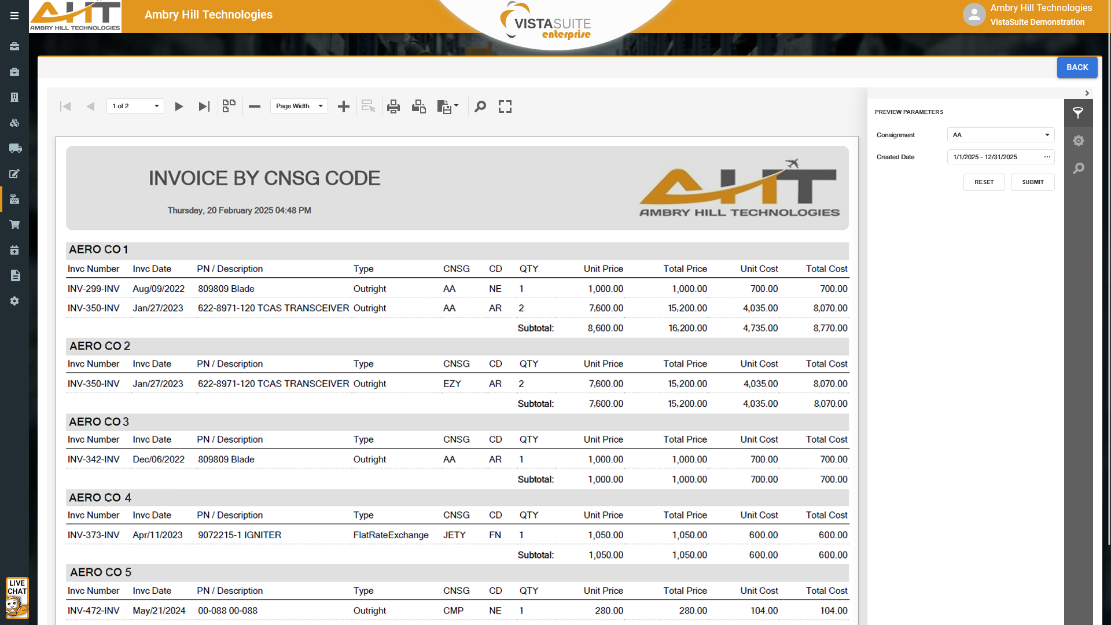Click the print report icon

(393, 106)
